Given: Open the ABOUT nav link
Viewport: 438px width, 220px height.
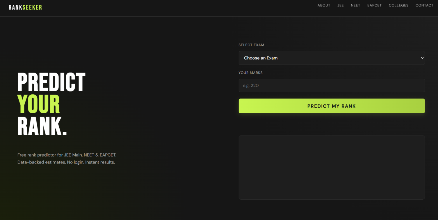Looking at the screenshot, I should (324, 5).
